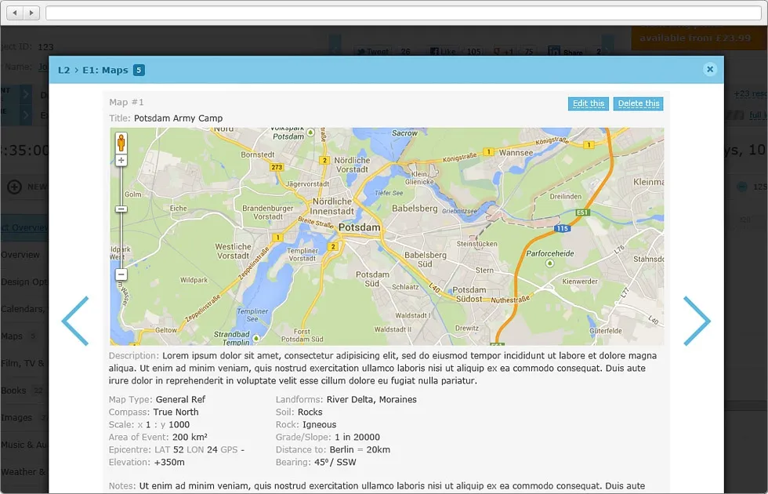Click Like button on background page
The height and width of the screenshot is (494, 768).
(x=443, y=52)
